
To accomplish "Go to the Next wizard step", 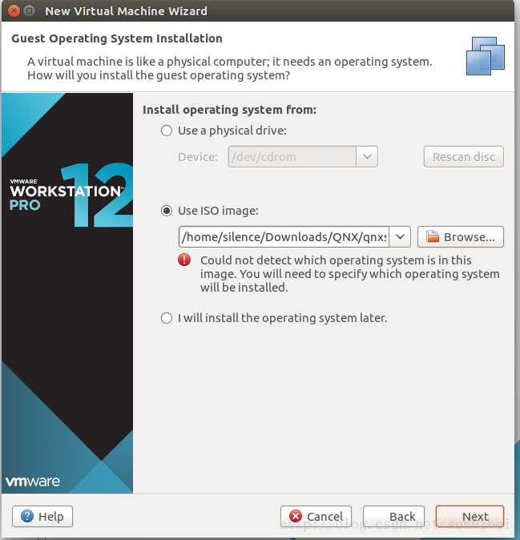I will click(x=470, y=516).
